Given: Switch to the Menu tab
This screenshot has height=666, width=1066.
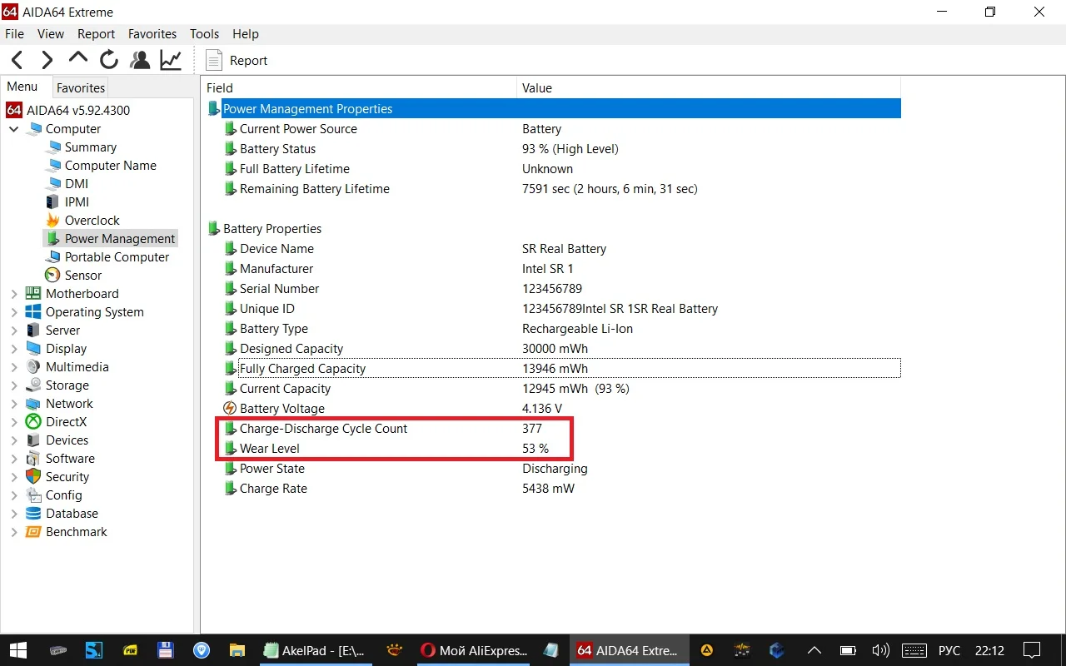Looking at the screenshot, I should click(x=22, y=87).
